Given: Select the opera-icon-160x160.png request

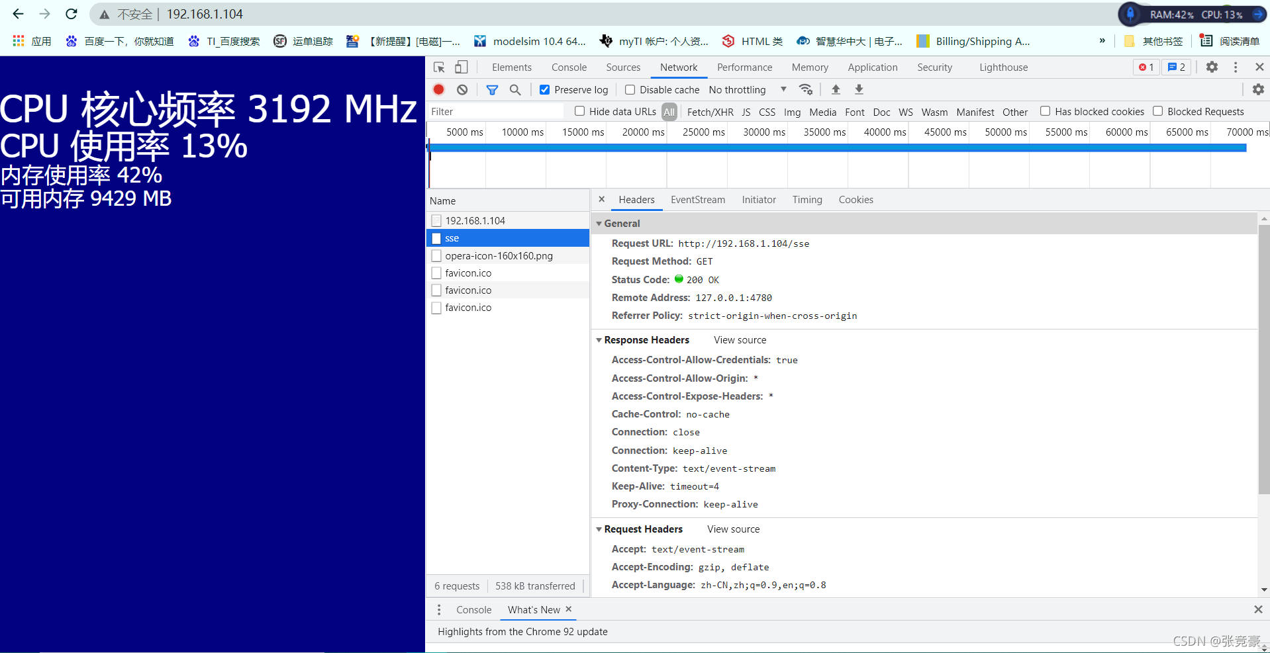Looking at the screenshot, I should (x=508, y=255).
